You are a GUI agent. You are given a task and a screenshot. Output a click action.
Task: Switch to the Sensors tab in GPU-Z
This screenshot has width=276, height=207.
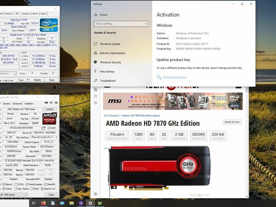6,103
